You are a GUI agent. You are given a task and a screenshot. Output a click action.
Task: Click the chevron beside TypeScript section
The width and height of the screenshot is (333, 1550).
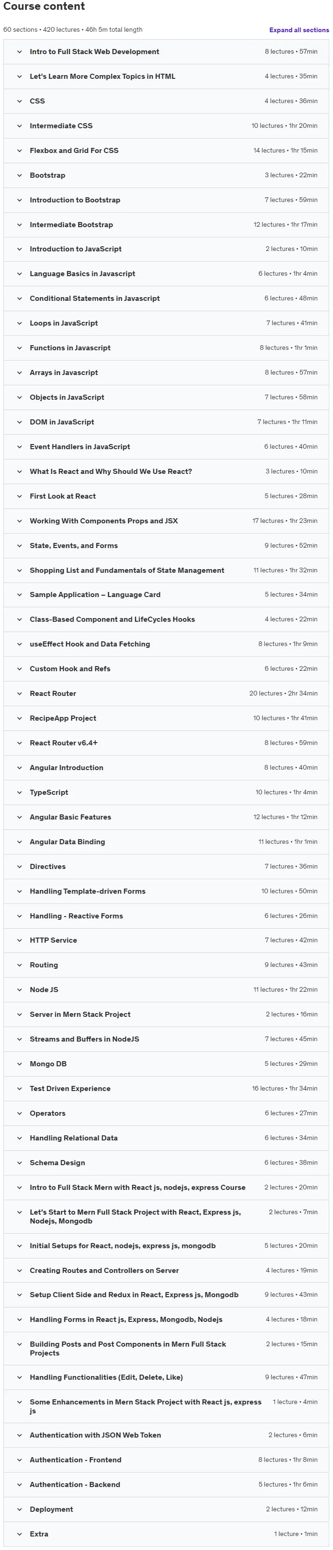[19, 792]
